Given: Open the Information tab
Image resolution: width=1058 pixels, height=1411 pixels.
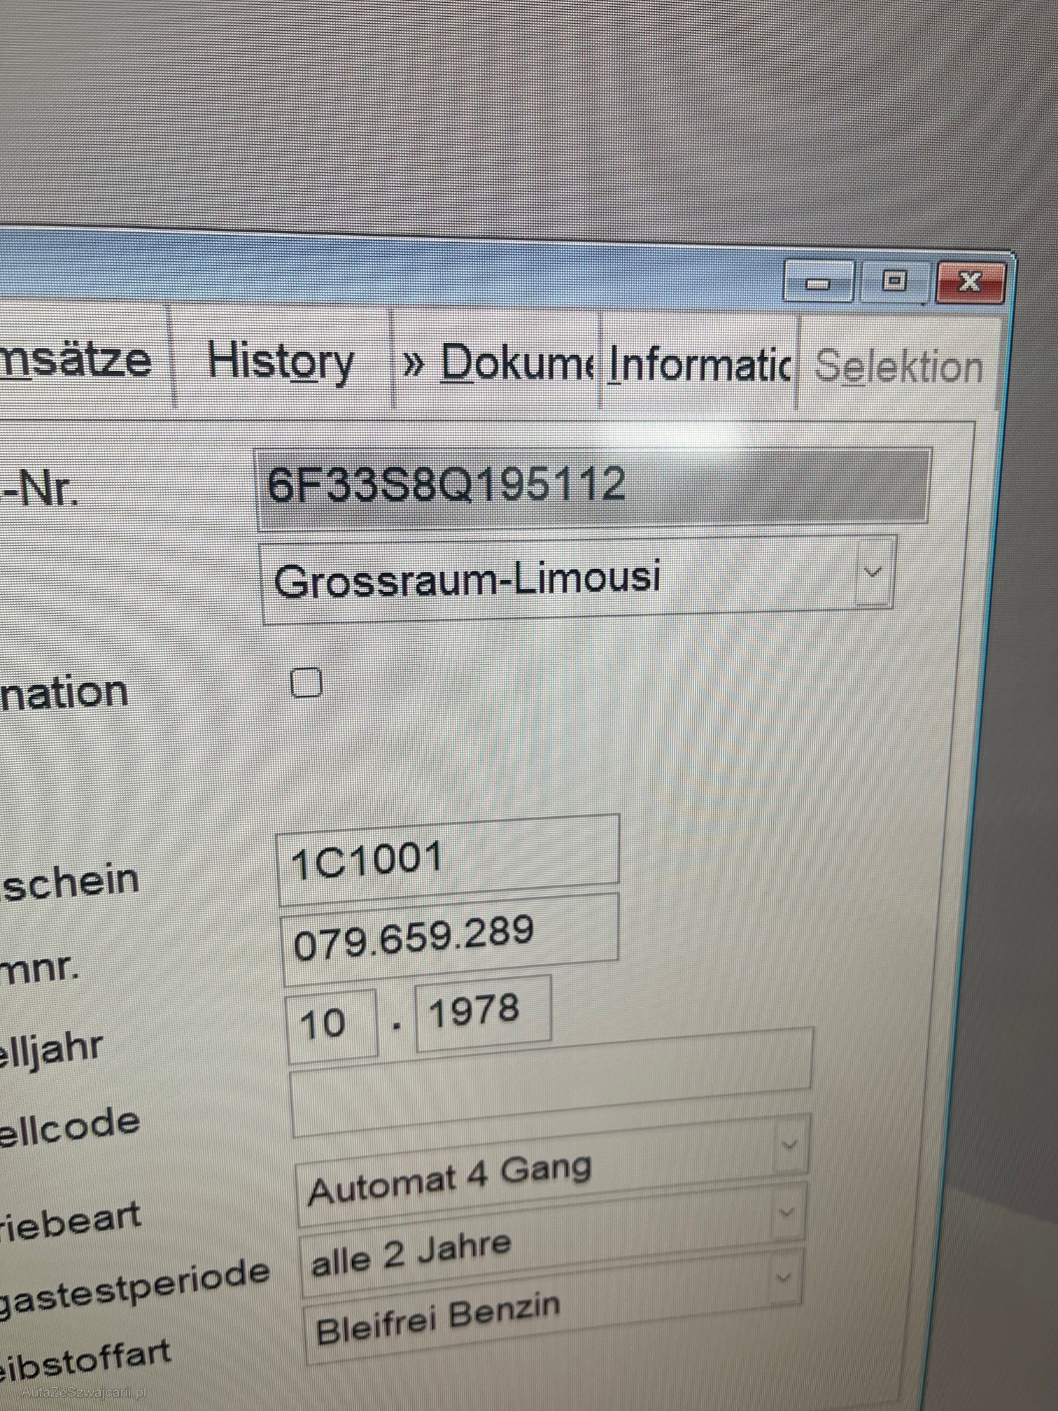Looking at the screenshot, I should pos(699,365).
